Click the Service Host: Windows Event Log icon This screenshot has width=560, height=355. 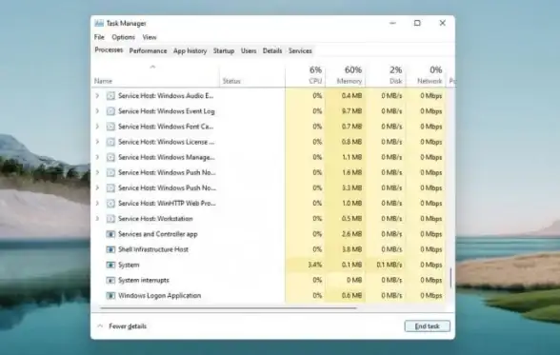click(110, 111)
